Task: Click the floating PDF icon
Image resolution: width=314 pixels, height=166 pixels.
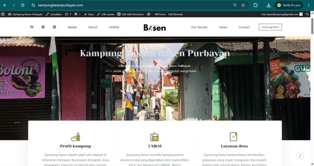Action: tap(300, 156)
